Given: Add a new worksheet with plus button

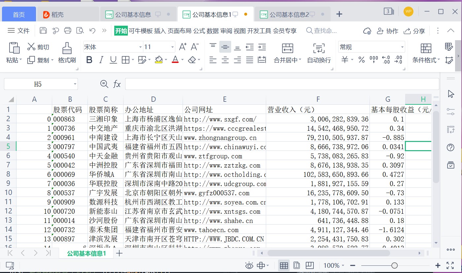Looking at the screenshot, I should point(120,253).
